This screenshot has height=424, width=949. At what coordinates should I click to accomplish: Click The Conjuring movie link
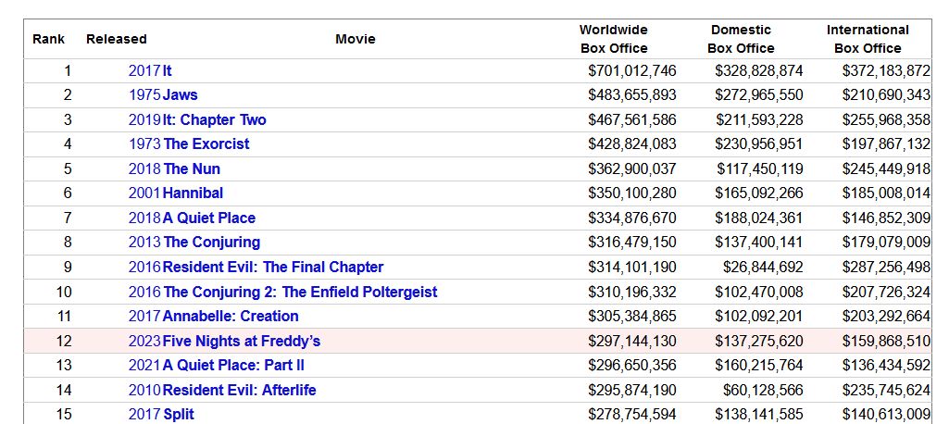click(x=211, y=242)
